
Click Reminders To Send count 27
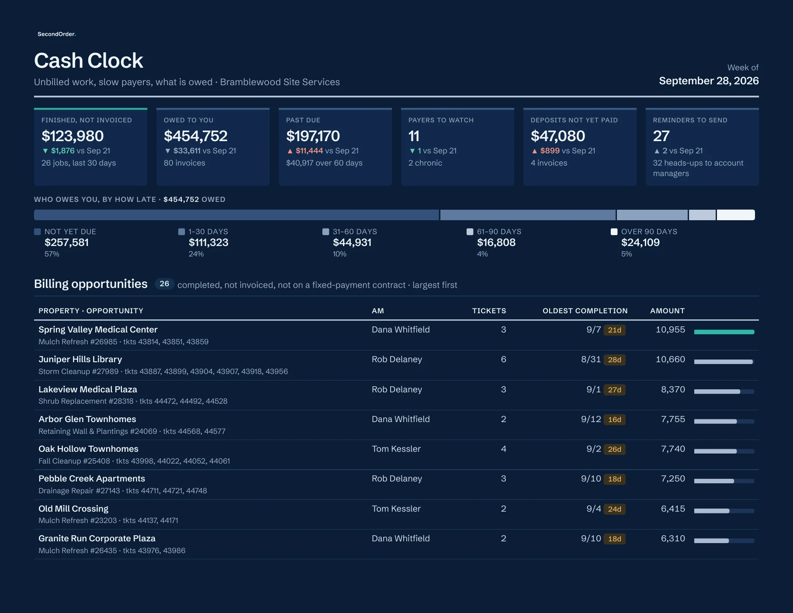pyautogui.click(x=661, y=136)
